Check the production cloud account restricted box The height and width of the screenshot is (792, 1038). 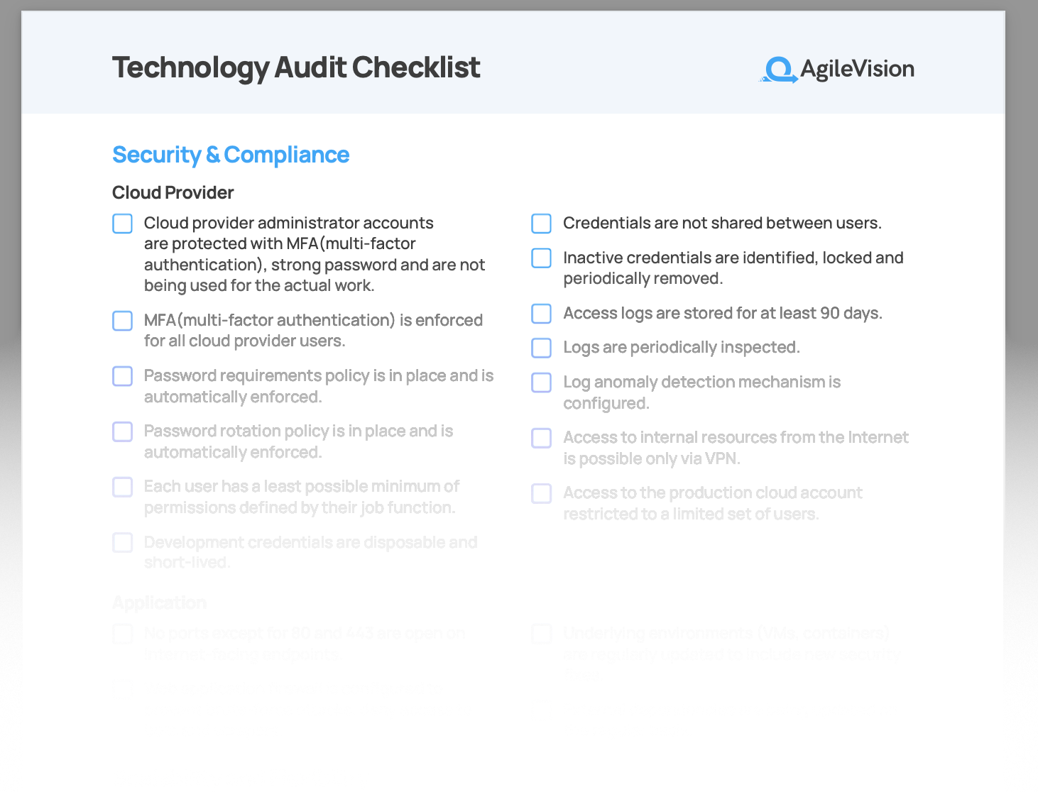click(x=542, y=493)
